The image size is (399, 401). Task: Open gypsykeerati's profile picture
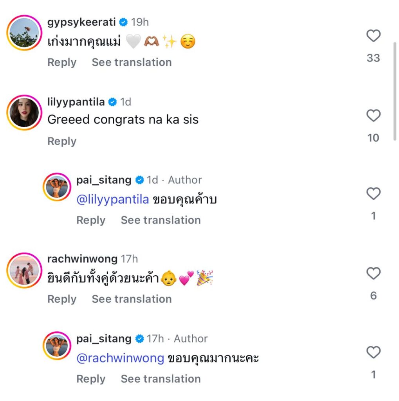(x=24, y=33)
